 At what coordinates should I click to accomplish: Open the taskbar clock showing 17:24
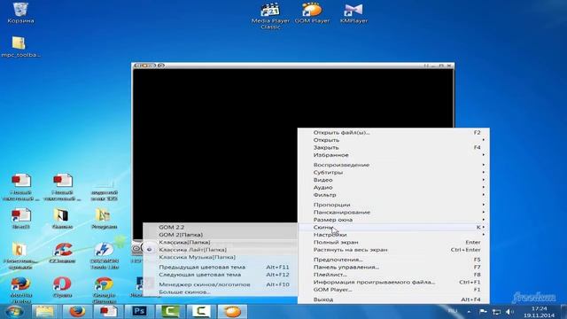(x=539, y=312)
